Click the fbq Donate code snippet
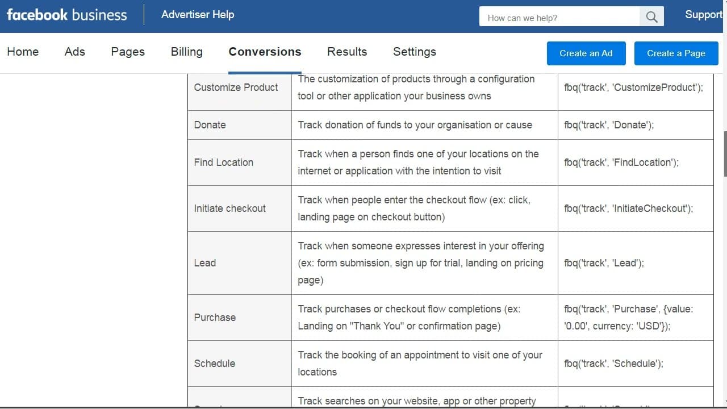Image resolution: width=727 pixels, height=409 pixels. click(609, 125)
